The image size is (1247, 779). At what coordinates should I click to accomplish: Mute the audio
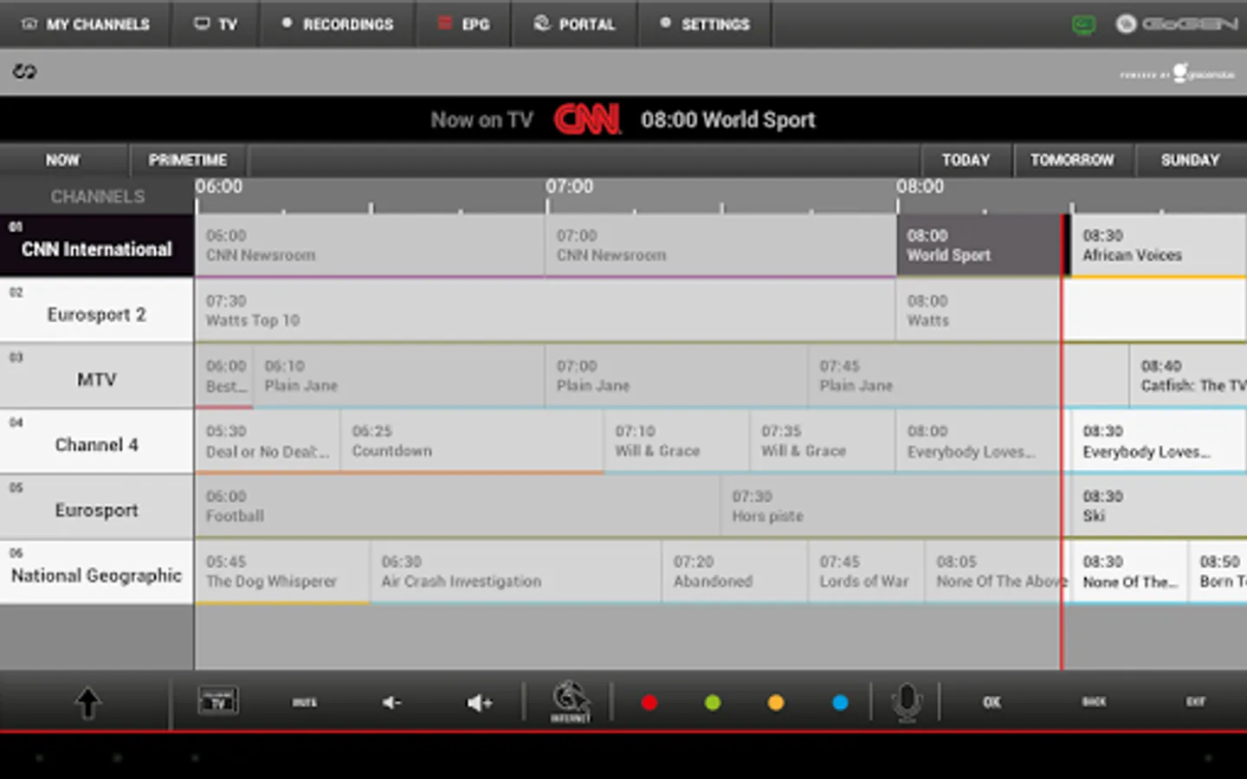pos(304,703)
